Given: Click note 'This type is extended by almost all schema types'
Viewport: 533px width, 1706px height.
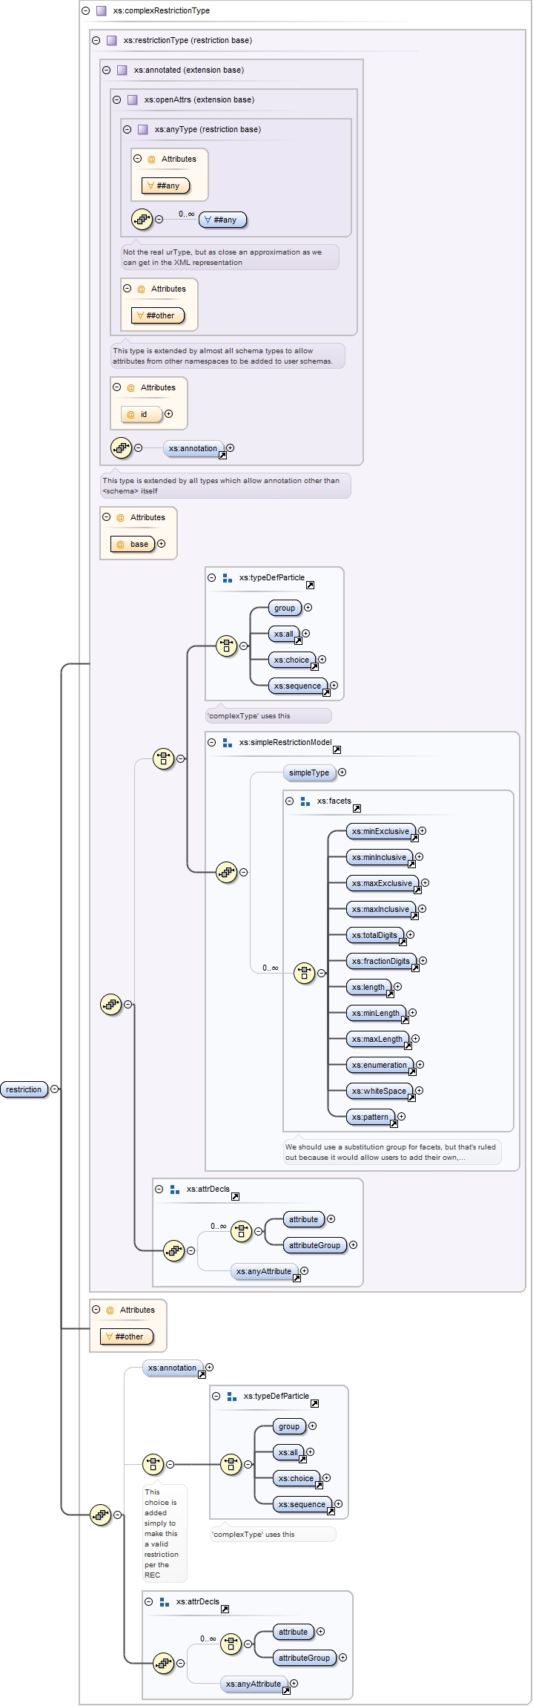Looking at the screenshot, I should click(228, 356).
